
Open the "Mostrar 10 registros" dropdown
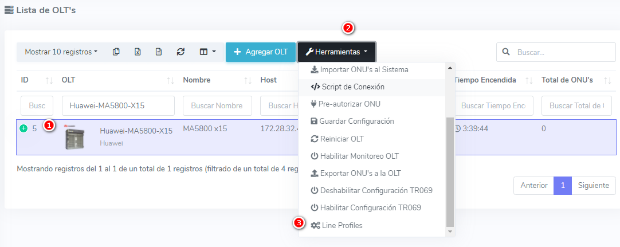tap(61, 52)
